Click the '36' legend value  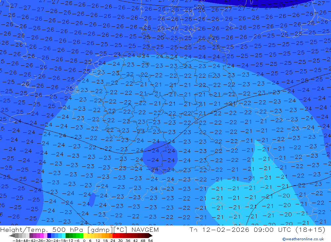click(x=128, y=241)
